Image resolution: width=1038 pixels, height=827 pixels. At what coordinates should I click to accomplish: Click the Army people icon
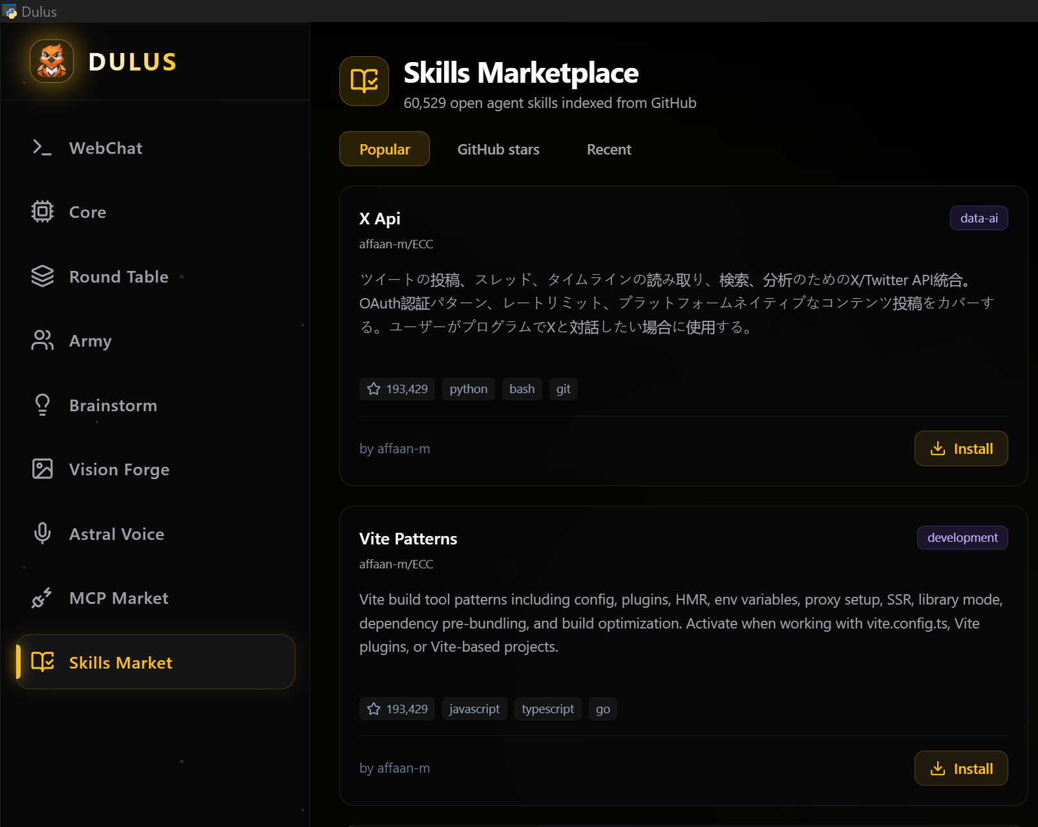[42, 341]
